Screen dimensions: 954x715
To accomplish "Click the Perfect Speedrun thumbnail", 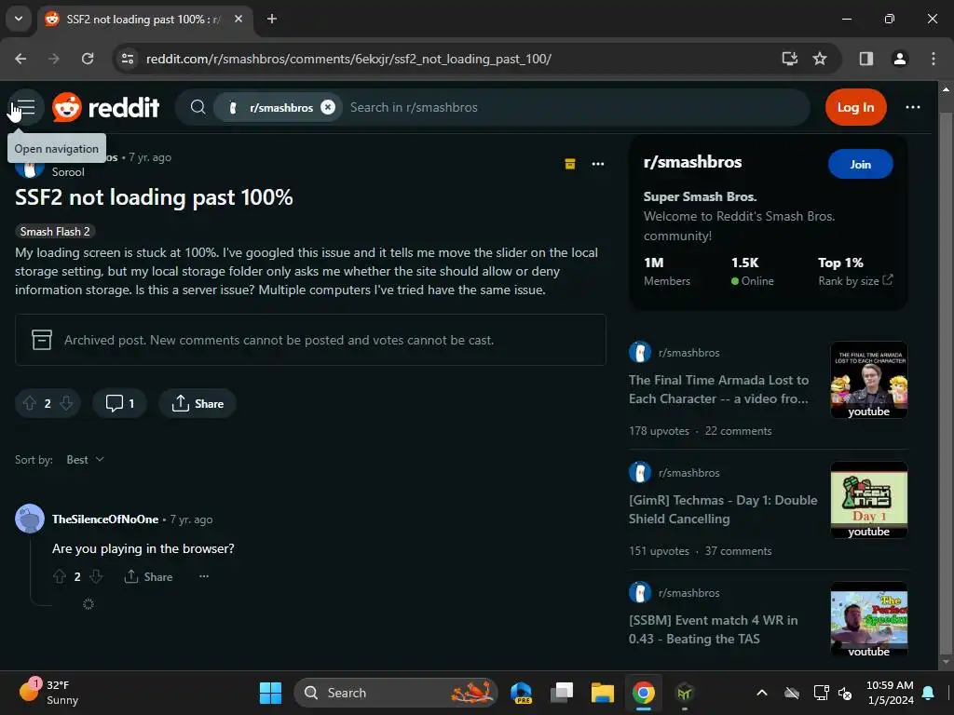I will point(869,620).
